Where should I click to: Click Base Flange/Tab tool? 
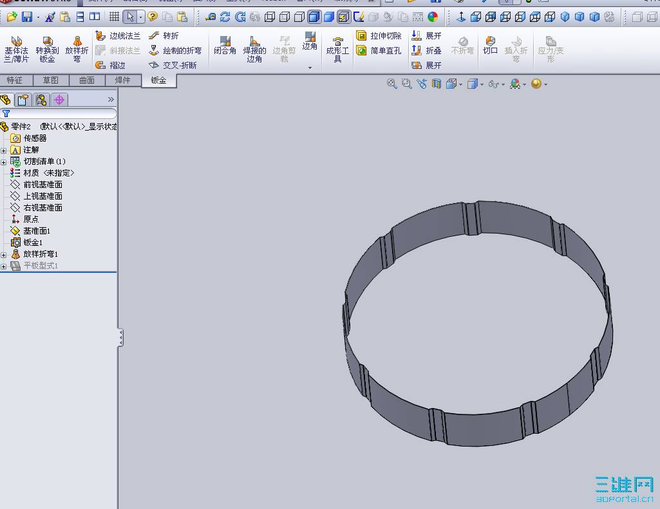pos(16,50)
